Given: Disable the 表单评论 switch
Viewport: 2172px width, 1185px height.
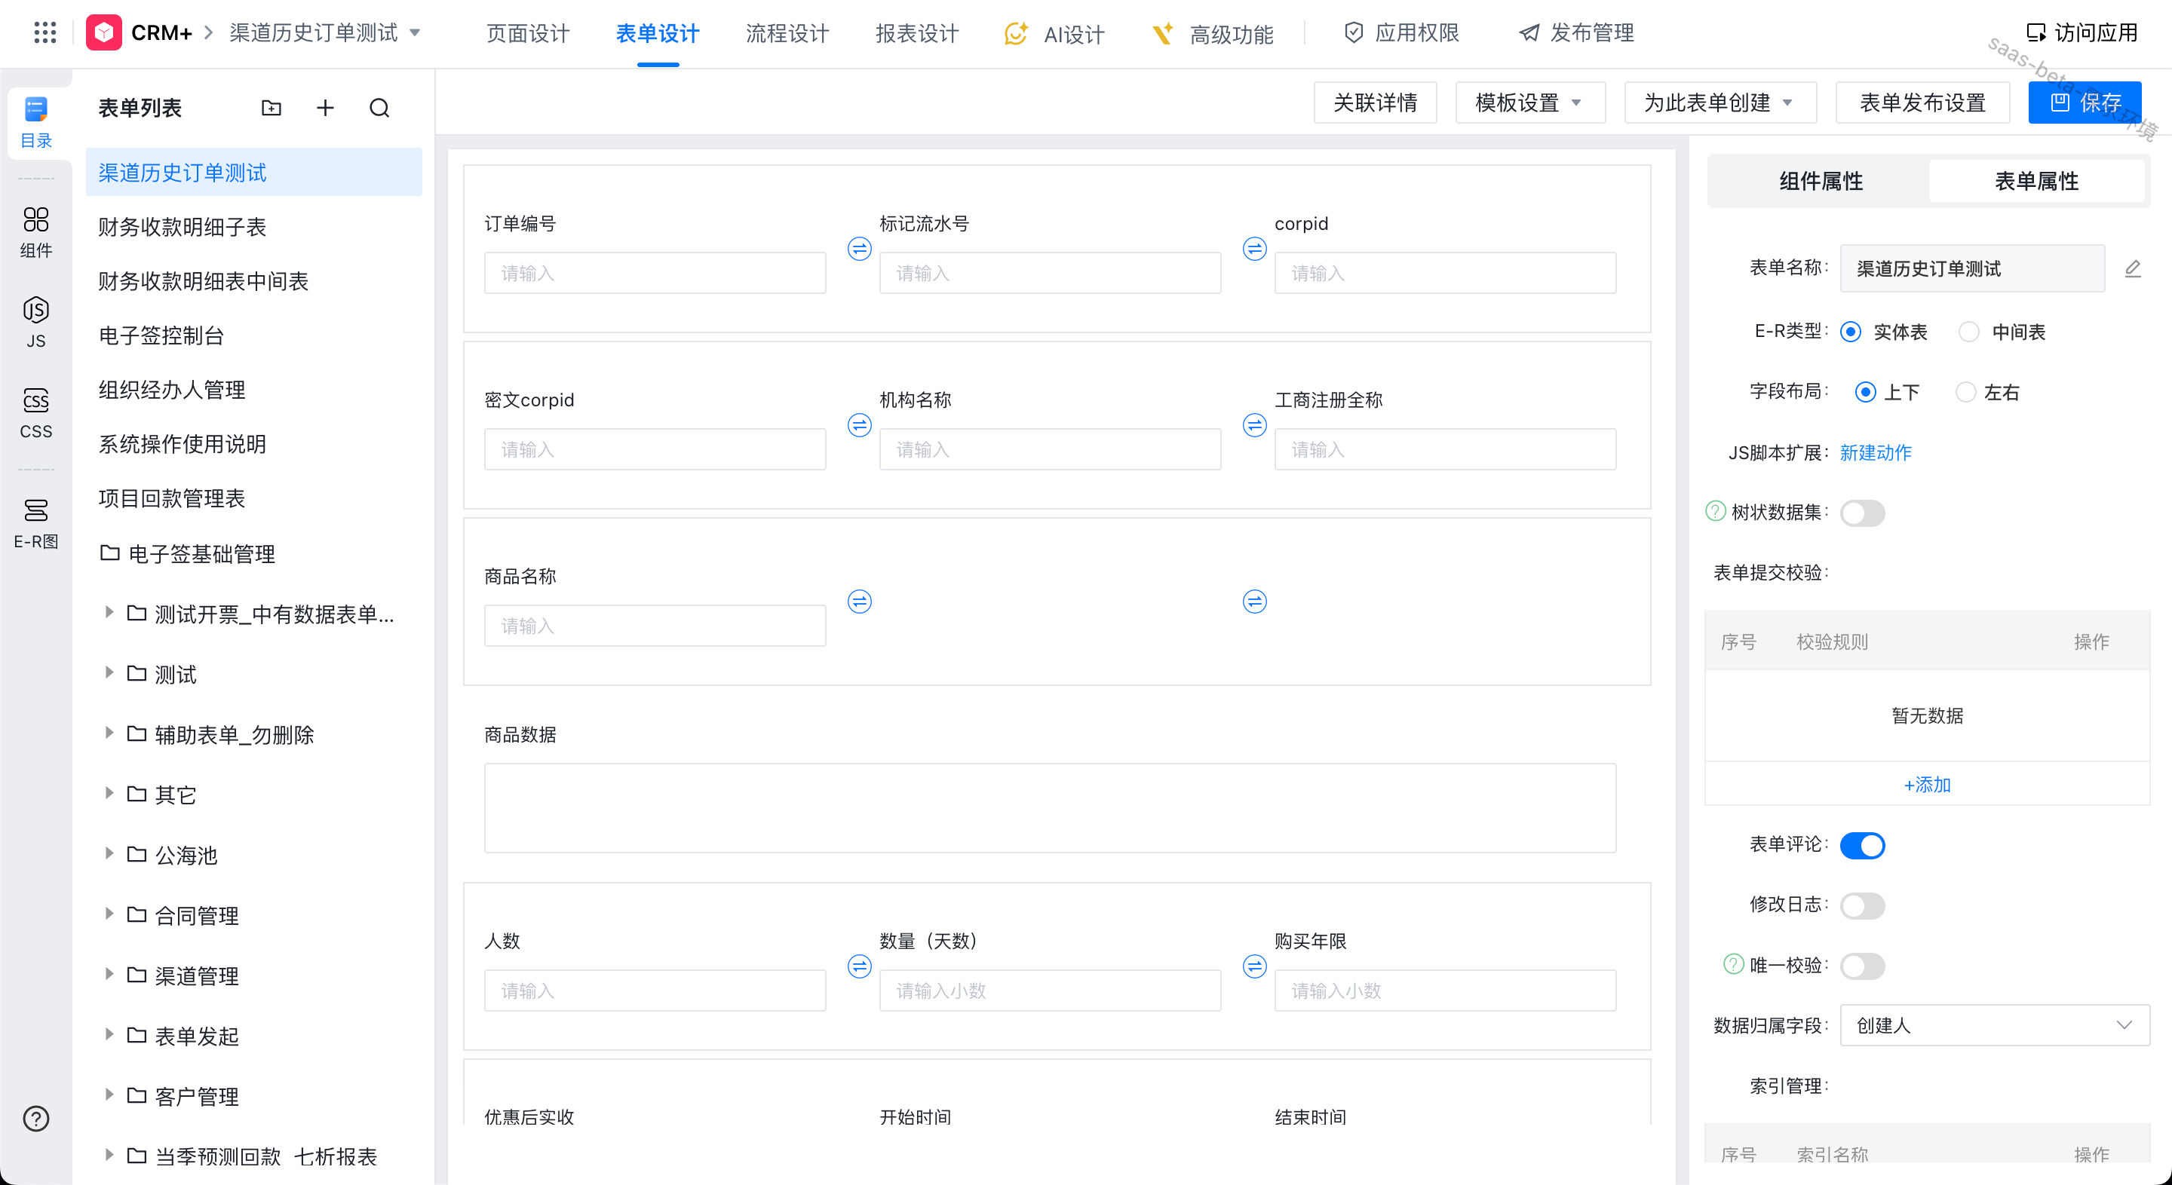Looking at the screenshot, I should click(1862, 844).
